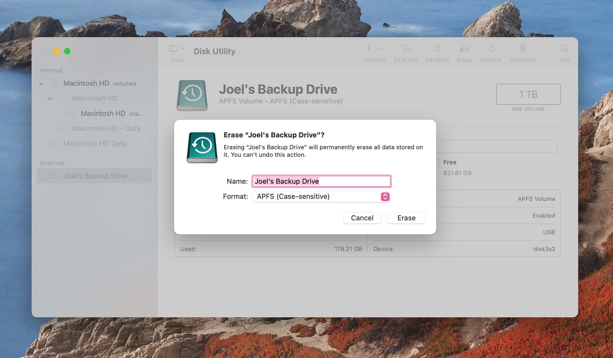Click the Erase confirmation button
This screenshot has height=358, width=613.
(x=406, y=218)
